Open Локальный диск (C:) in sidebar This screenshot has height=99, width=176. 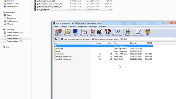pos(15,33)
